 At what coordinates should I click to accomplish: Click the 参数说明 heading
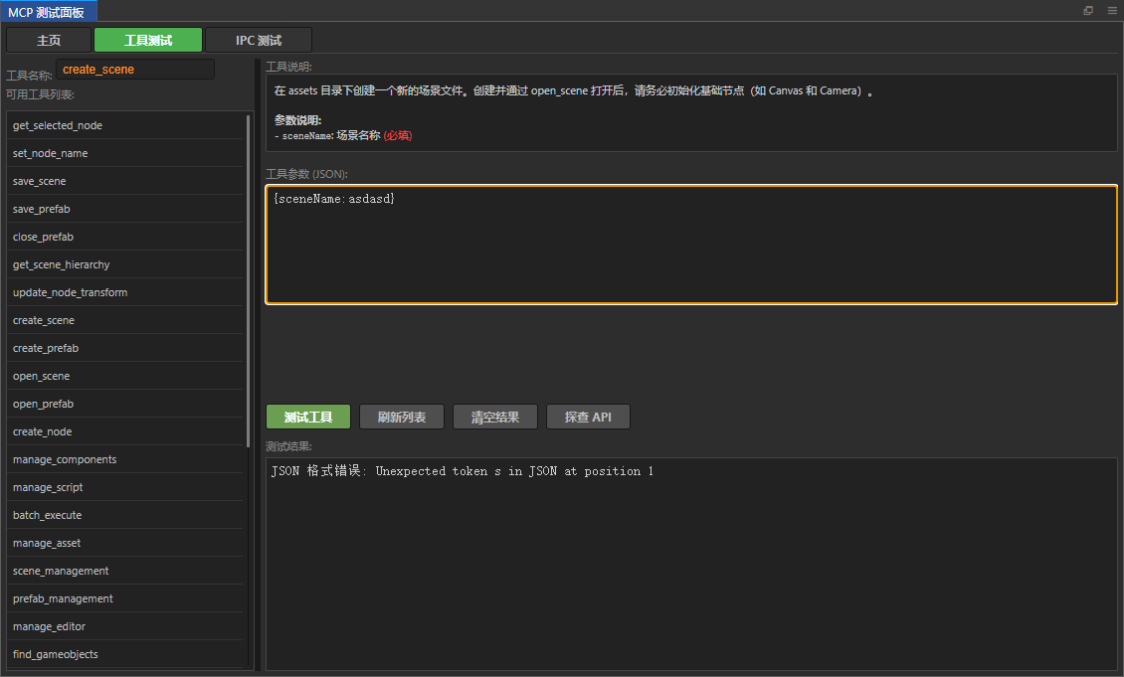pyautogui.click(x=297, y=120)
